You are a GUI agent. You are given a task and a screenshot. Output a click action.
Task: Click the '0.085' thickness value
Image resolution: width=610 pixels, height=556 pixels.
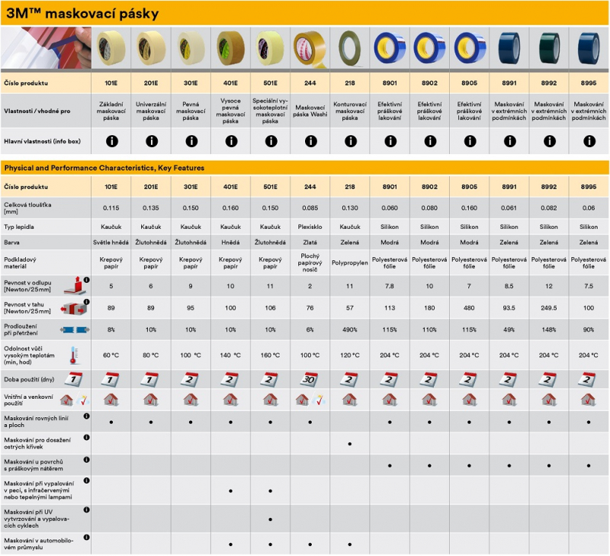310,208
